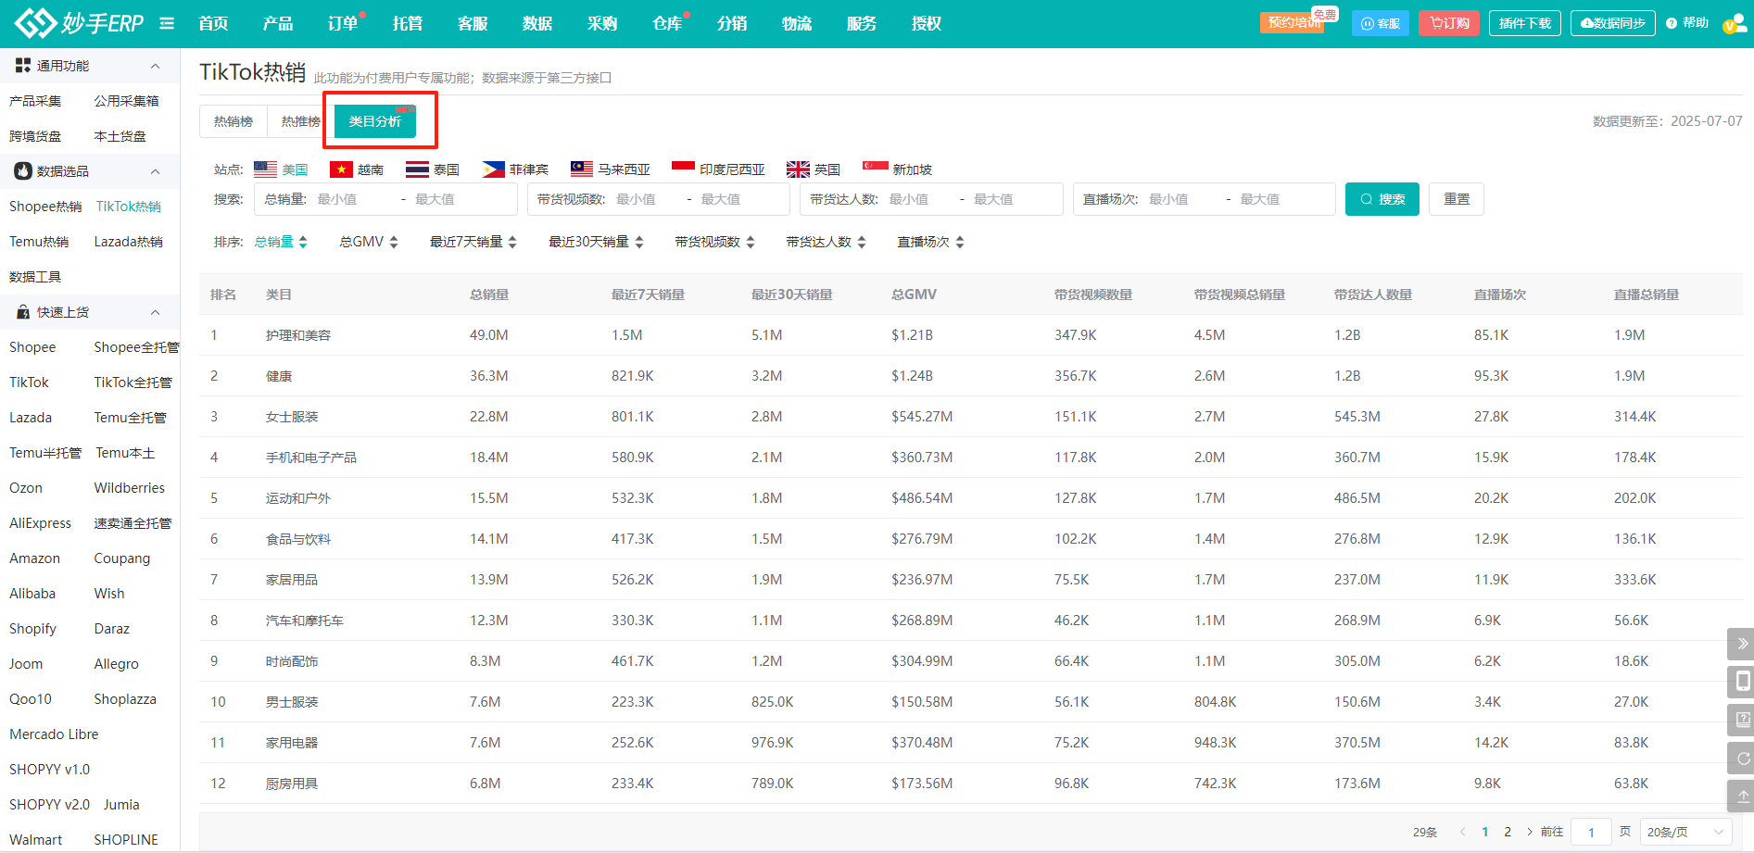Click the 订购 button
The image size is (1754, 853).
[1449, 23]
